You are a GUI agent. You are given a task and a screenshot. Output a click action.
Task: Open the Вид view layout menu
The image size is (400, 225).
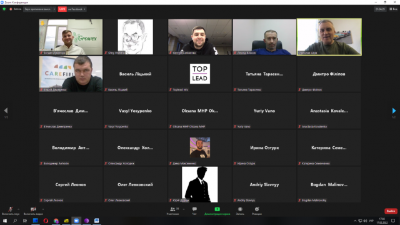click(393, 9)
